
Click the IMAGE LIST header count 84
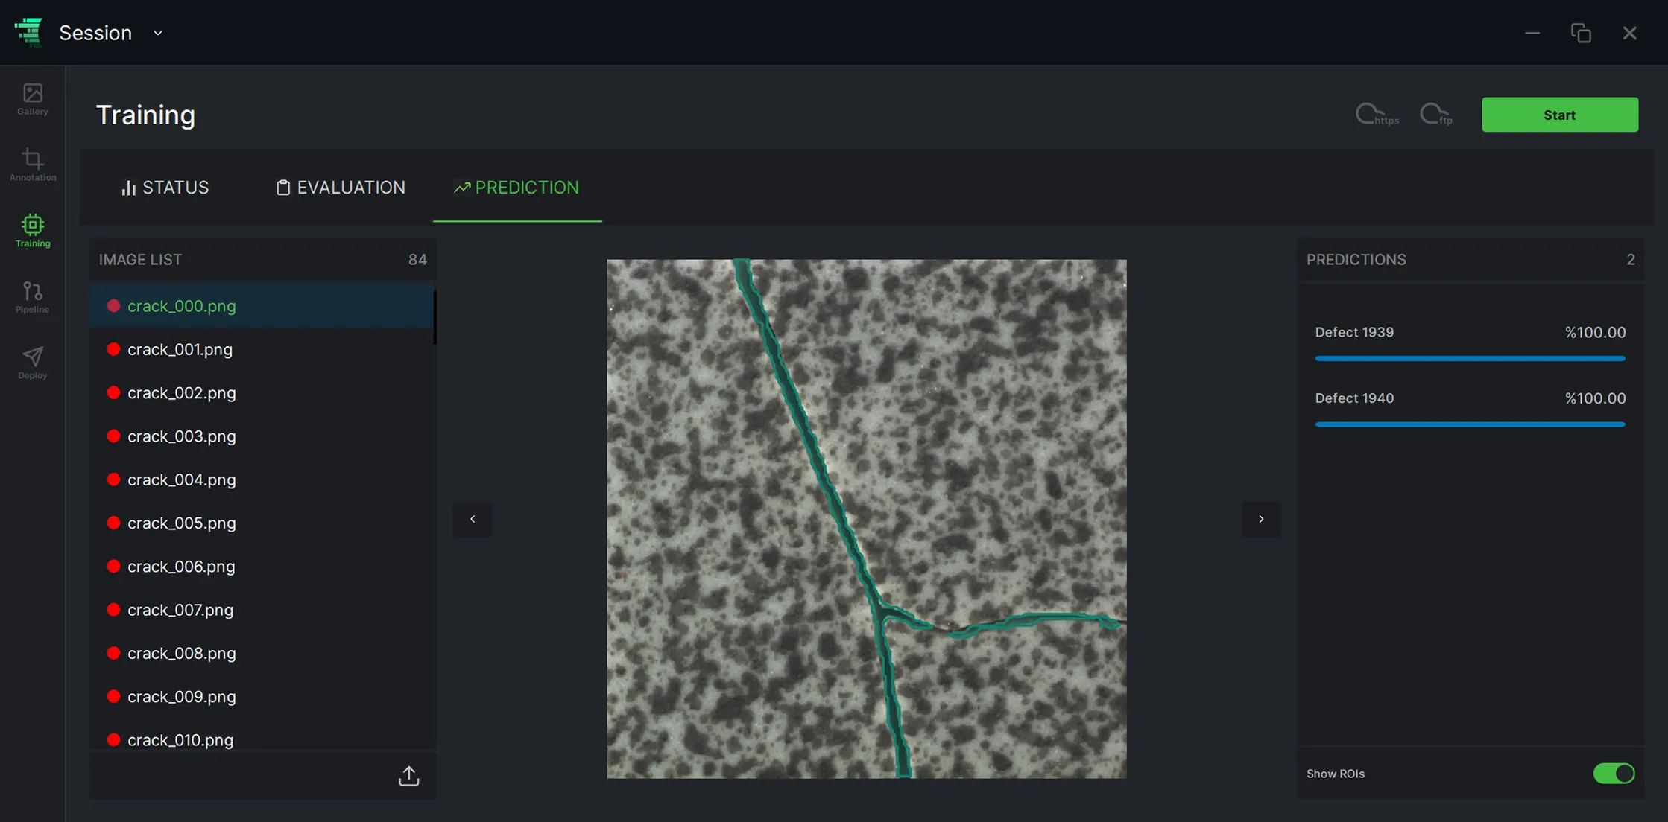(x=417, y=259)
